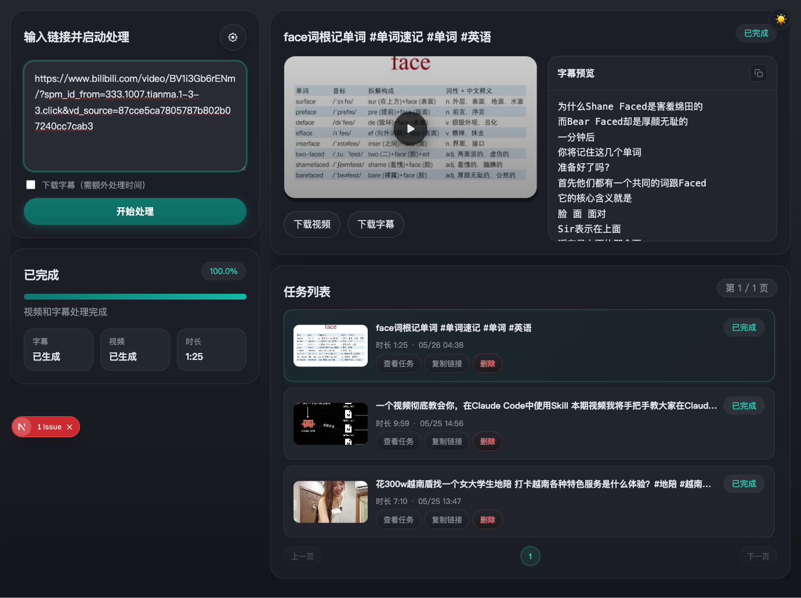
Task: Enable the 下载字幕 checkbox
Action: 31,185
